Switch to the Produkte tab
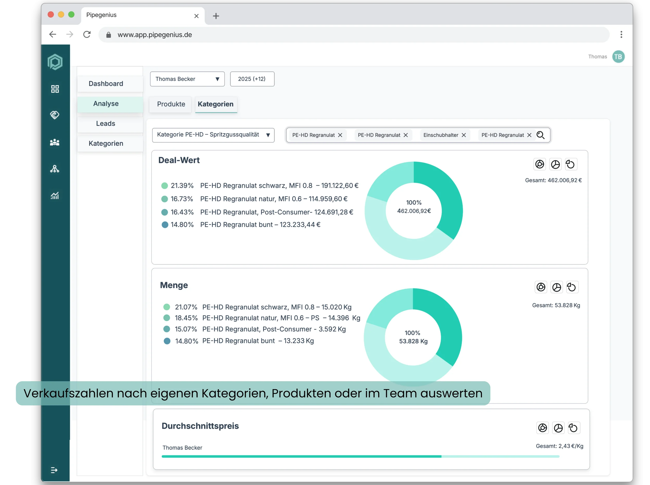 [x=171, y=104]
